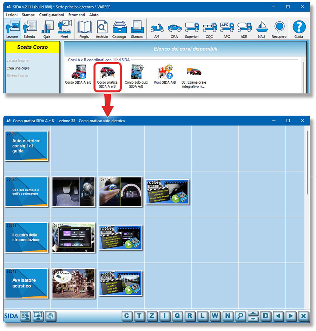Click the Meet video conference icon
The width and height of the screenshot is (316, 331).
(x=64, y=29)
